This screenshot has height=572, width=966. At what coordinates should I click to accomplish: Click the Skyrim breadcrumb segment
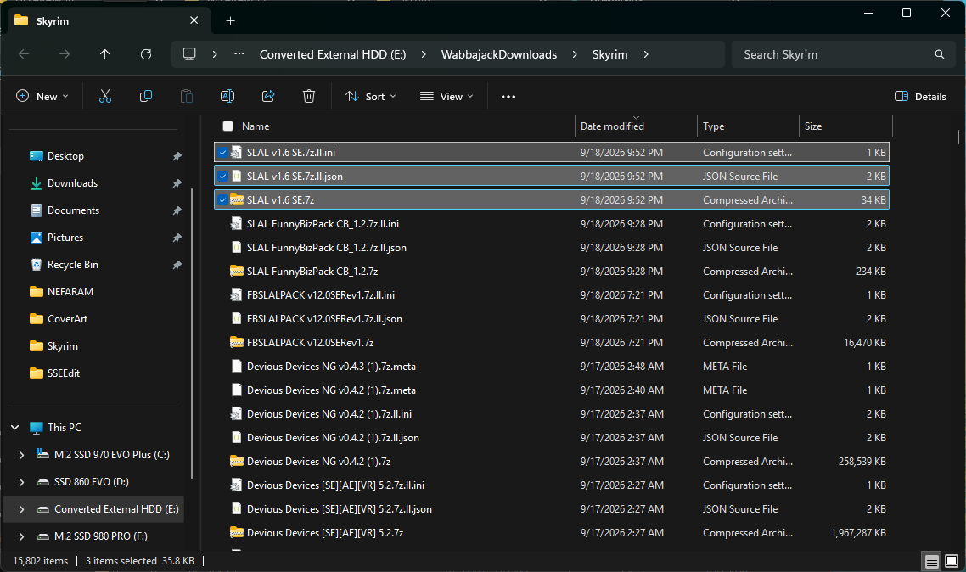[610, 55]
